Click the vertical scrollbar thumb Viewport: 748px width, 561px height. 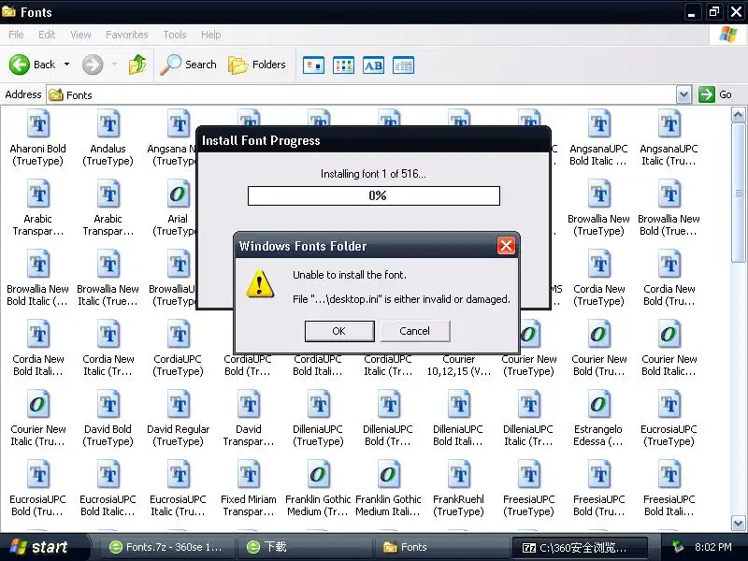coord(738,193)
